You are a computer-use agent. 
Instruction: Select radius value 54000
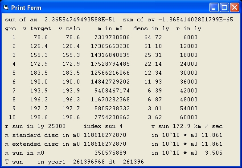pos(189,108)
